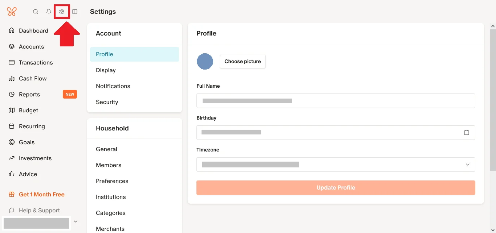Click the search magnifier icon
Viewport: 496px width, 233px height.
click(x=36, y=12)
